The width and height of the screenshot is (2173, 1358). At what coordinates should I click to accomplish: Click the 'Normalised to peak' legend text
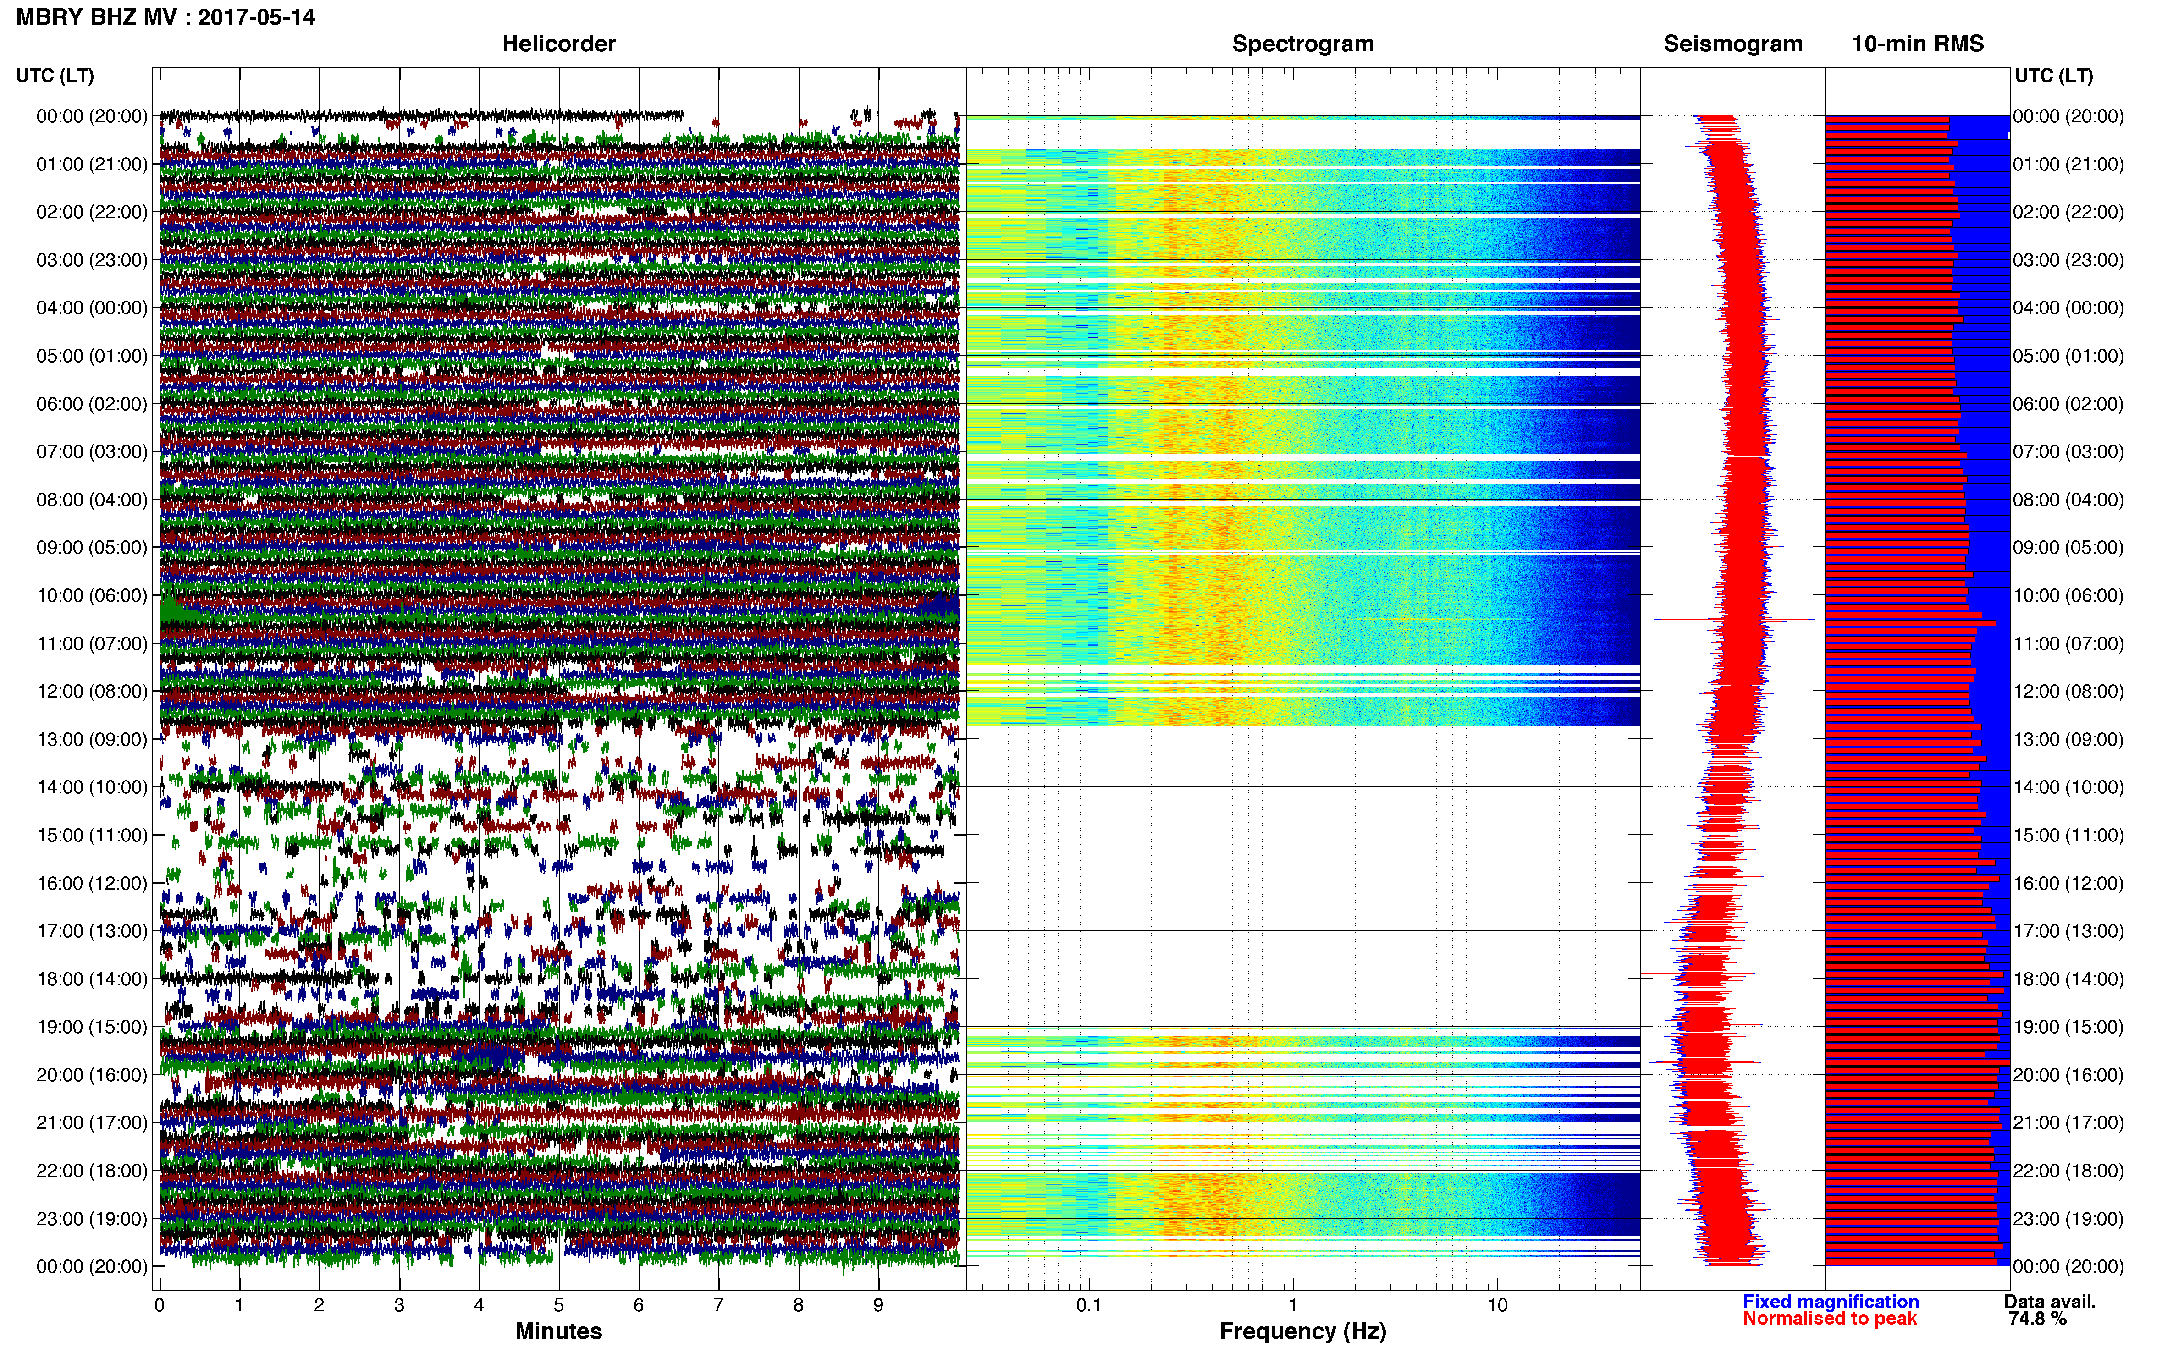coord(1830,1319)
